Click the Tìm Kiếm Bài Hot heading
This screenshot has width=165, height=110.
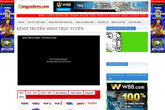pos(117,64)
